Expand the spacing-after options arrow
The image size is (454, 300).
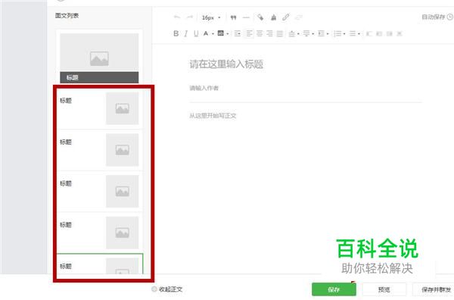[313, 34]
